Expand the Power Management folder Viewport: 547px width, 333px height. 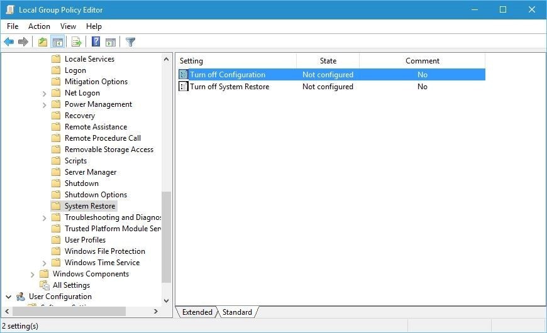click(44, 104)
